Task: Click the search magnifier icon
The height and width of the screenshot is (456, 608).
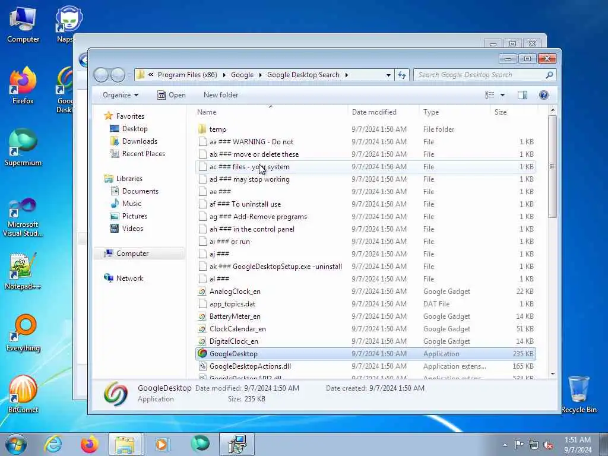Action: (549, 75)
